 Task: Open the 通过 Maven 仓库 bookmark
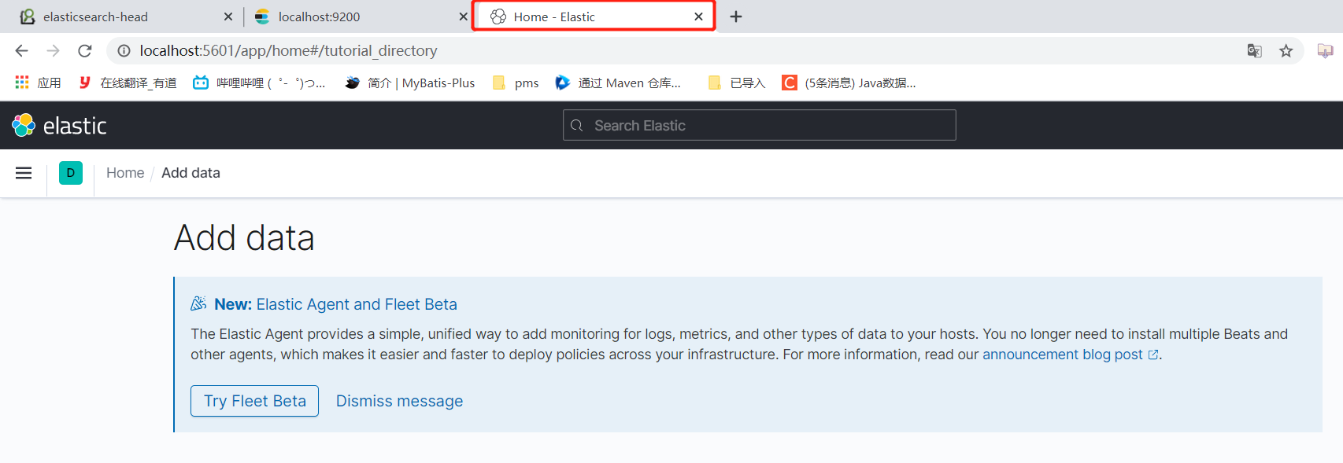tap(618, 83)
